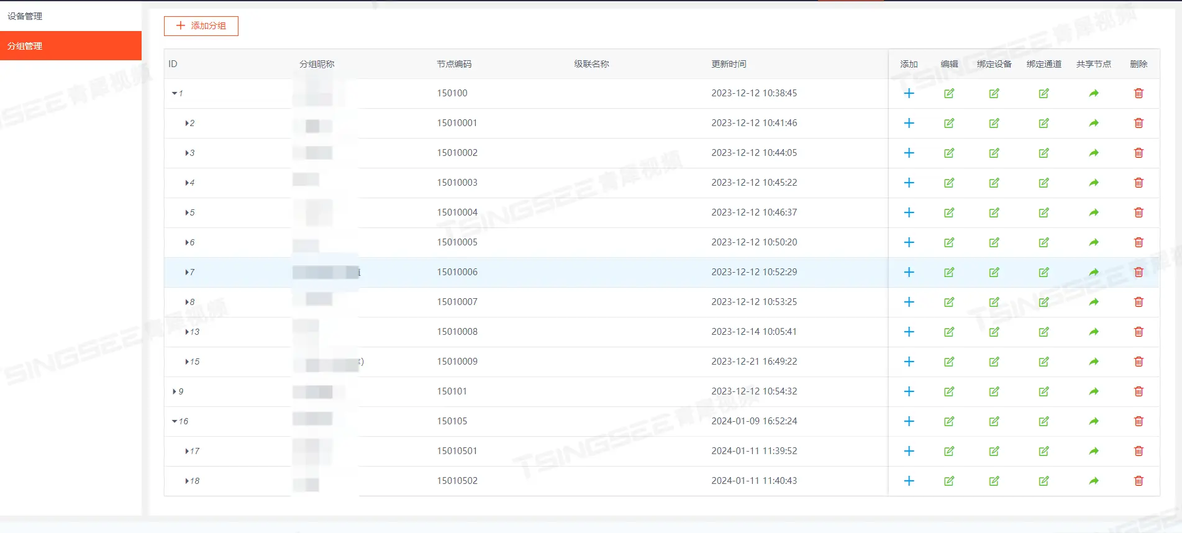The width and height of the screenshot is (1182, 533).
Task: Expand the tree node with ID 3
Action: pyautogui.click(x=187, y=153)
